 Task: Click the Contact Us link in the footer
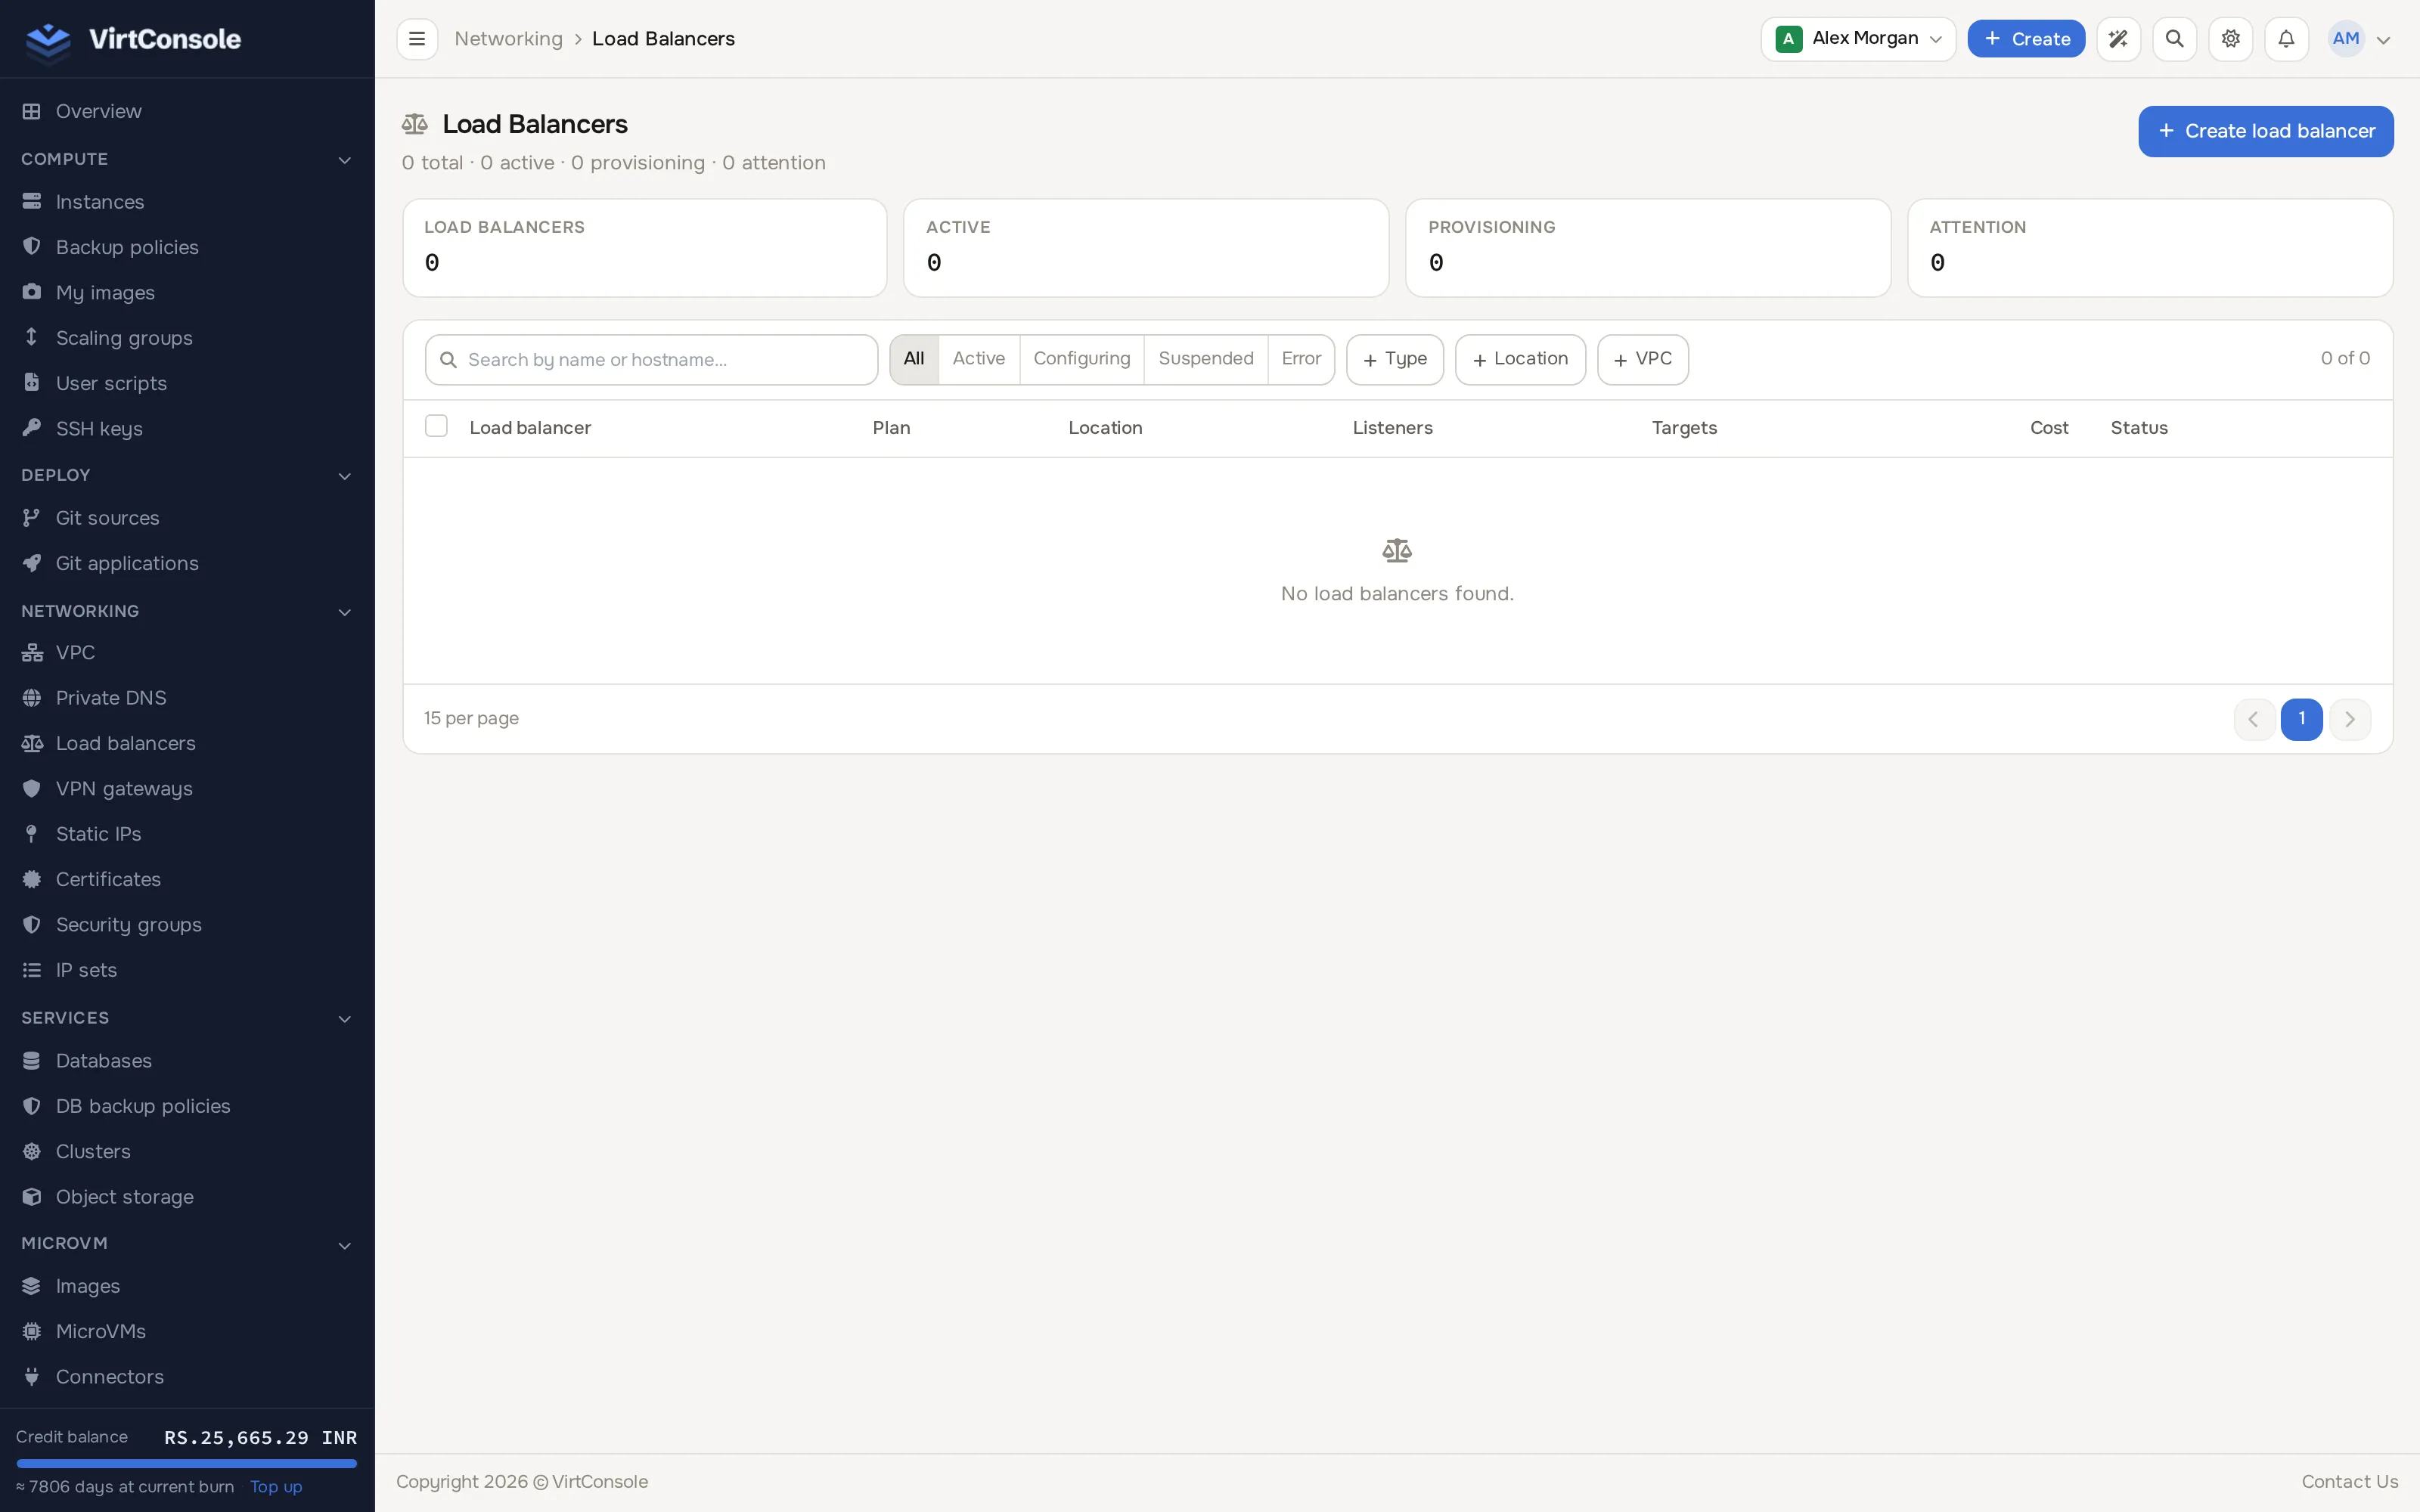(x=2350, y=1482)
